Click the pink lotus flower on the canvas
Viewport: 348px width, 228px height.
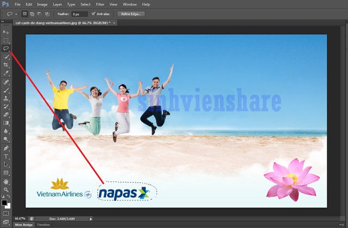point(291,179)
